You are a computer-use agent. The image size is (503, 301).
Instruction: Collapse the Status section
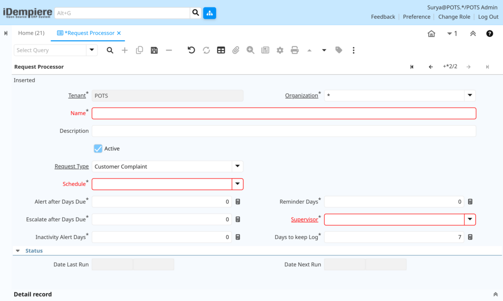[18, 250]
